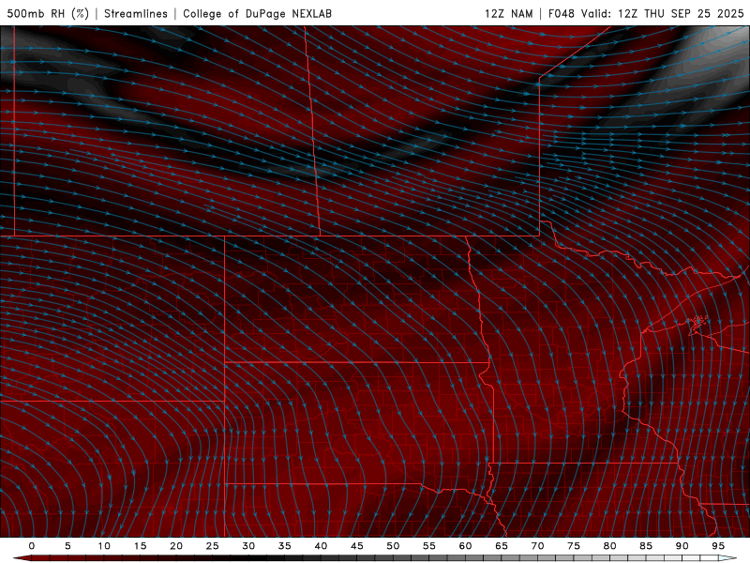Screen dimensions: 750x563
Task: Click the colorbar label "40"
Action: point(321,546)
